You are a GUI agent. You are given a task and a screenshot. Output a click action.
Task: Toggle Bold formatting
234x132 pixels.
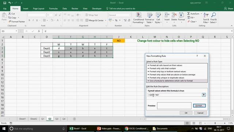pyautogui.click(x=29, y=21)
